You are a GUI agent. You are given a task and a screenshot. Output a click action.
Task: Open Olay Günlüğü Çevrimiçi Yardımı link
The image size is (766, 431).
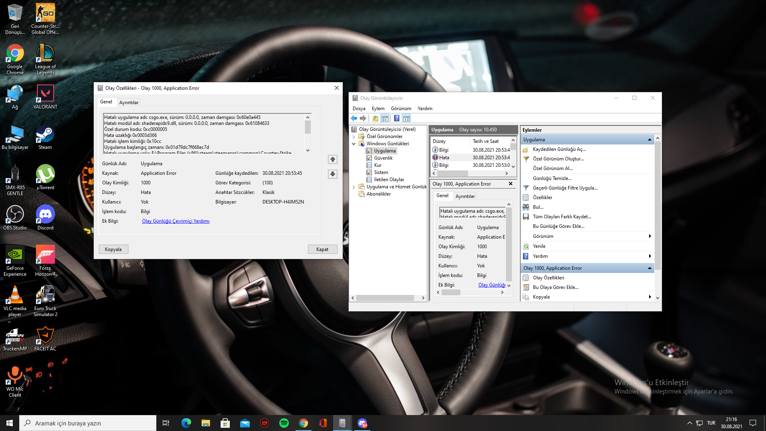pyautogui.click(x=176, y=221)
